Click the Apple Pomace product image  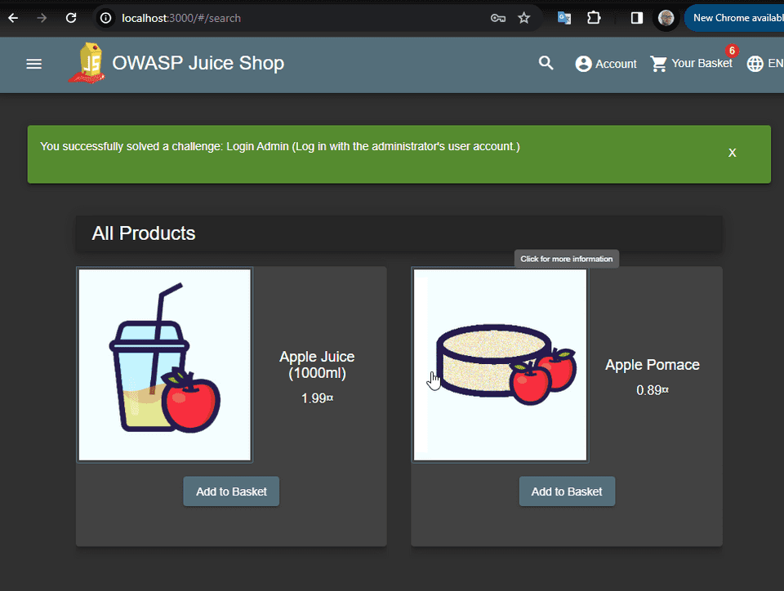pyautogui.click(x=500, y=365)
